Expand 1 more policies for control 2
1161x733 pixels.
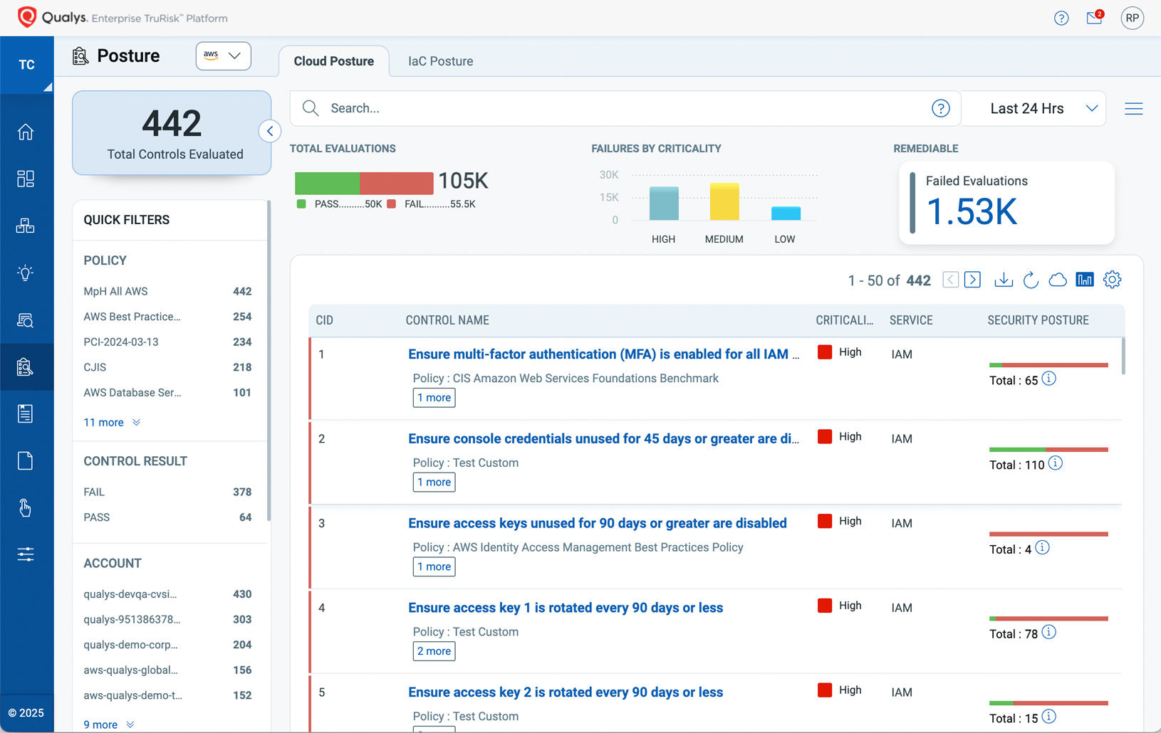tap(434, 482)
